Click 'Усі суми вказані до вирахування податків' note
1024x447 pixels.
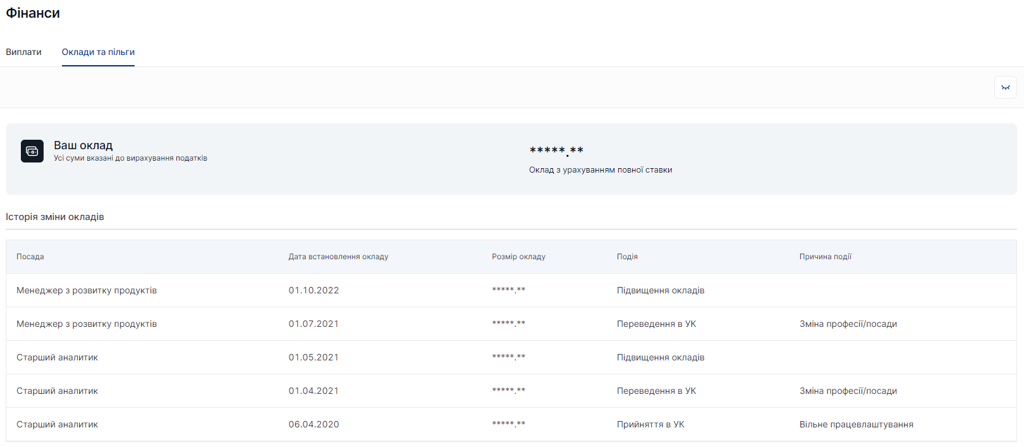pos(130,158)
